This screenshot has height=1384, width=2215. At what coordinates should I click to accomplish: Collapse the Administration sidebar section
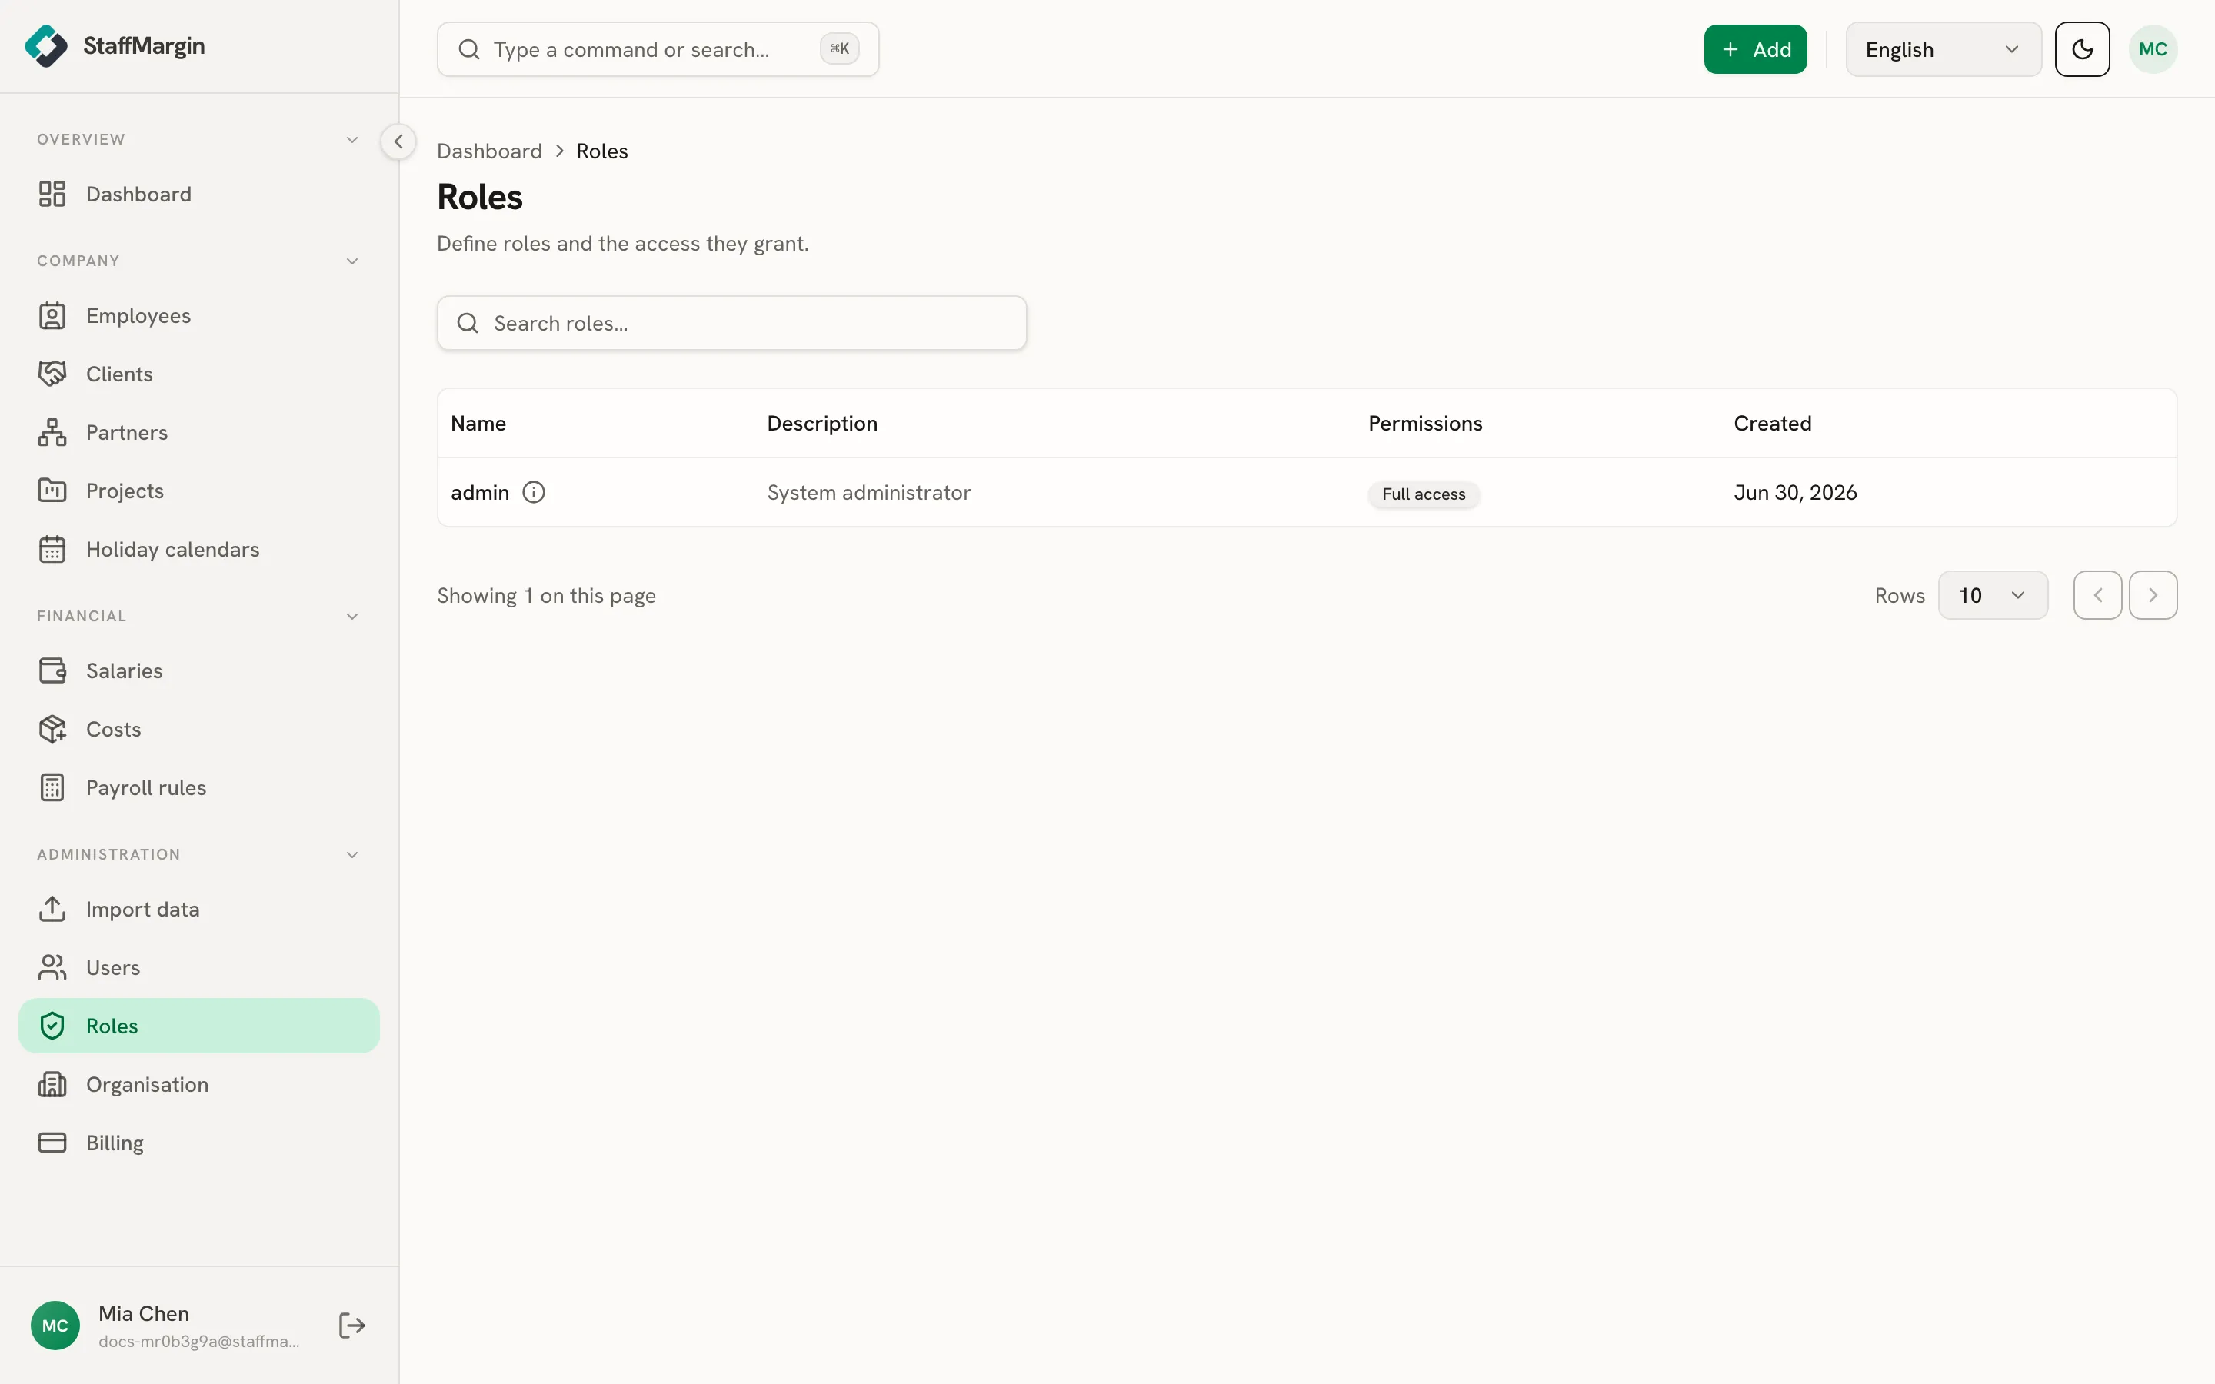[x=352, y=855]
